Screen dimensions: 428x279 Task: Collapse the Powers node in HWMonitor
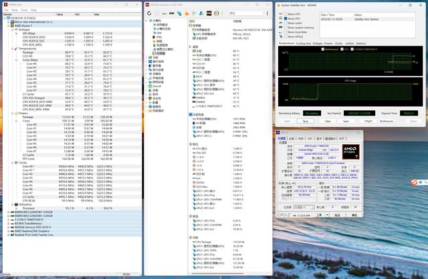pyautogui.click(x=12, y=113)
